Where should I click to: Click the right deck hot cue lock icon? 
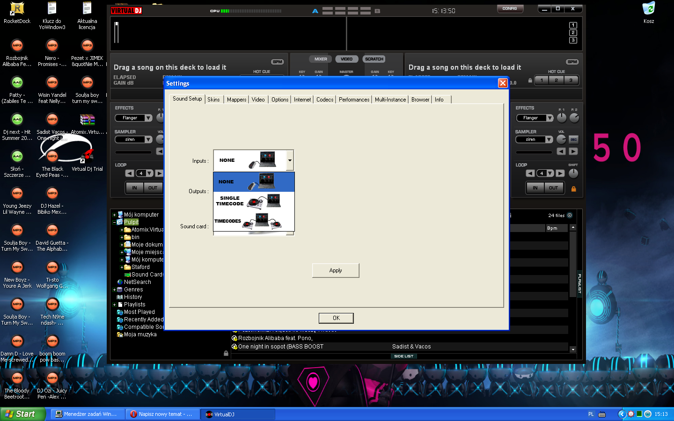point(530,80)
